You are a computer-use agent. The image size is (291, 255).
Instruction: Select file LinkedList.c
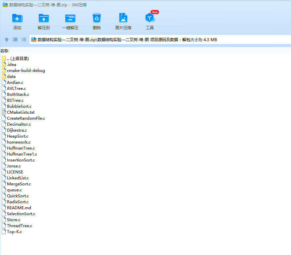click(x=15, y=178)
